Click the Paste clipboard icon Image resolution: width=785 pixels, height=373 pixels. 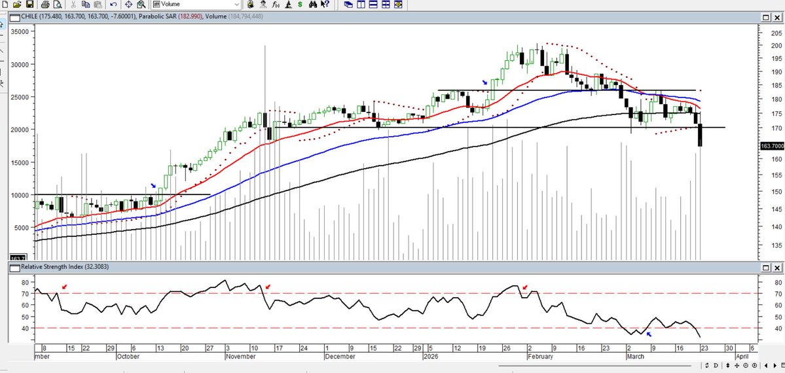click(98, 5)
